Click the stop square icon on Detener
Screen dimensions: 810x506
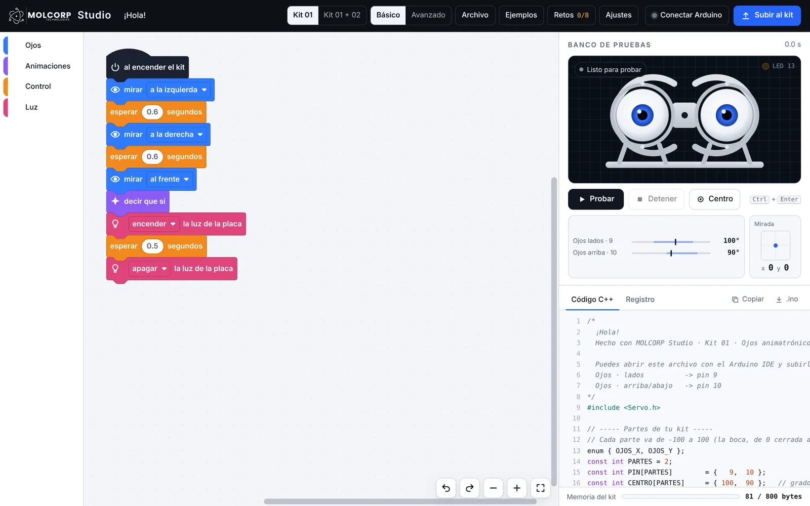pos(640,199)
